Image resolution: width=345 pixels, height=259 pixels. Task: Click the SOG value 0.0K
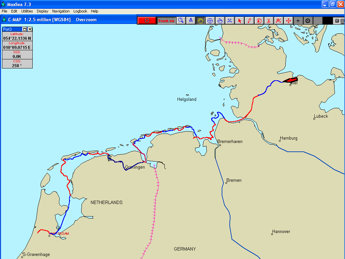[17, 56]
